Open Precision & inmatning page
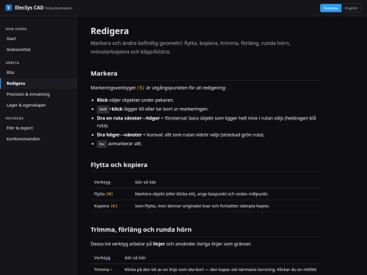The image size is (367, 275). [38, 94]
